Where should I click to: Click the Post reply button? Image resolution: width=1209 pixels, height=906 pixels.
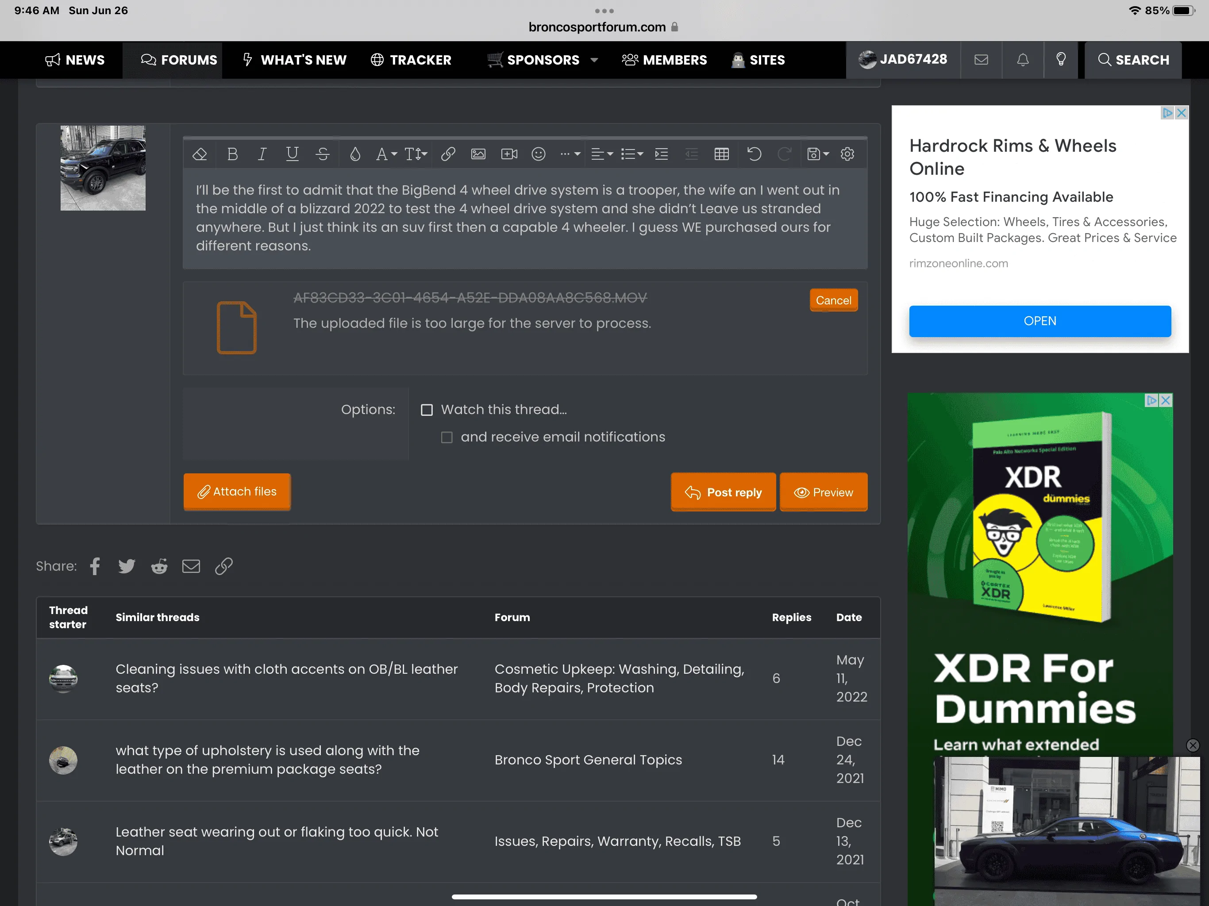[x=723, y=492]
